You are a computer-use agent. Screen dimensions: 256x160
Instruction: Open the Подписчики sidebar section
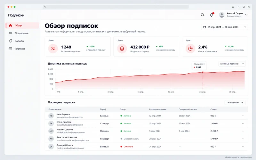(x=22, y=33)
